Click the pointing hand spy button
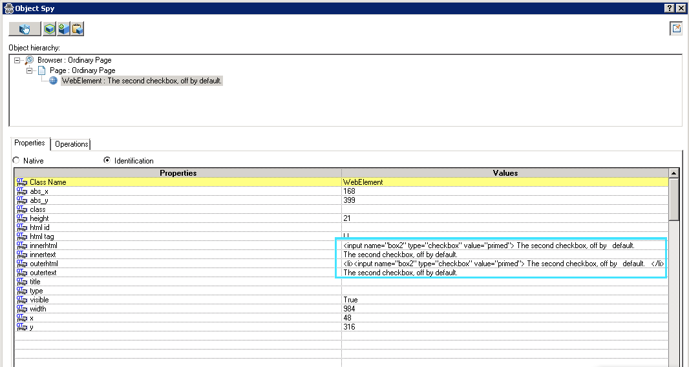This screenshot has height=367, width=689. point(25,28)
